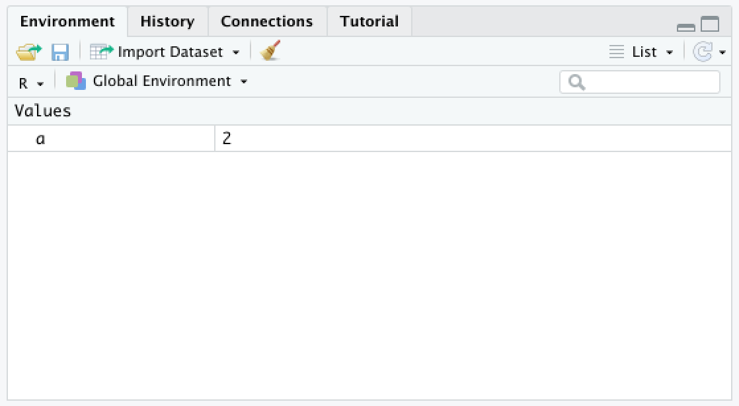The image size is (739, 406).
Task: Click the list-view icon beside List
Action: pos(617,51)
